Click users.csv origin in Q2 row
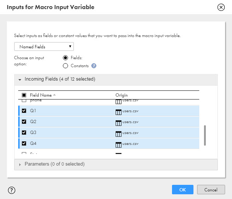Viewport: 232px width, 199px height. [x=130, y=122]
